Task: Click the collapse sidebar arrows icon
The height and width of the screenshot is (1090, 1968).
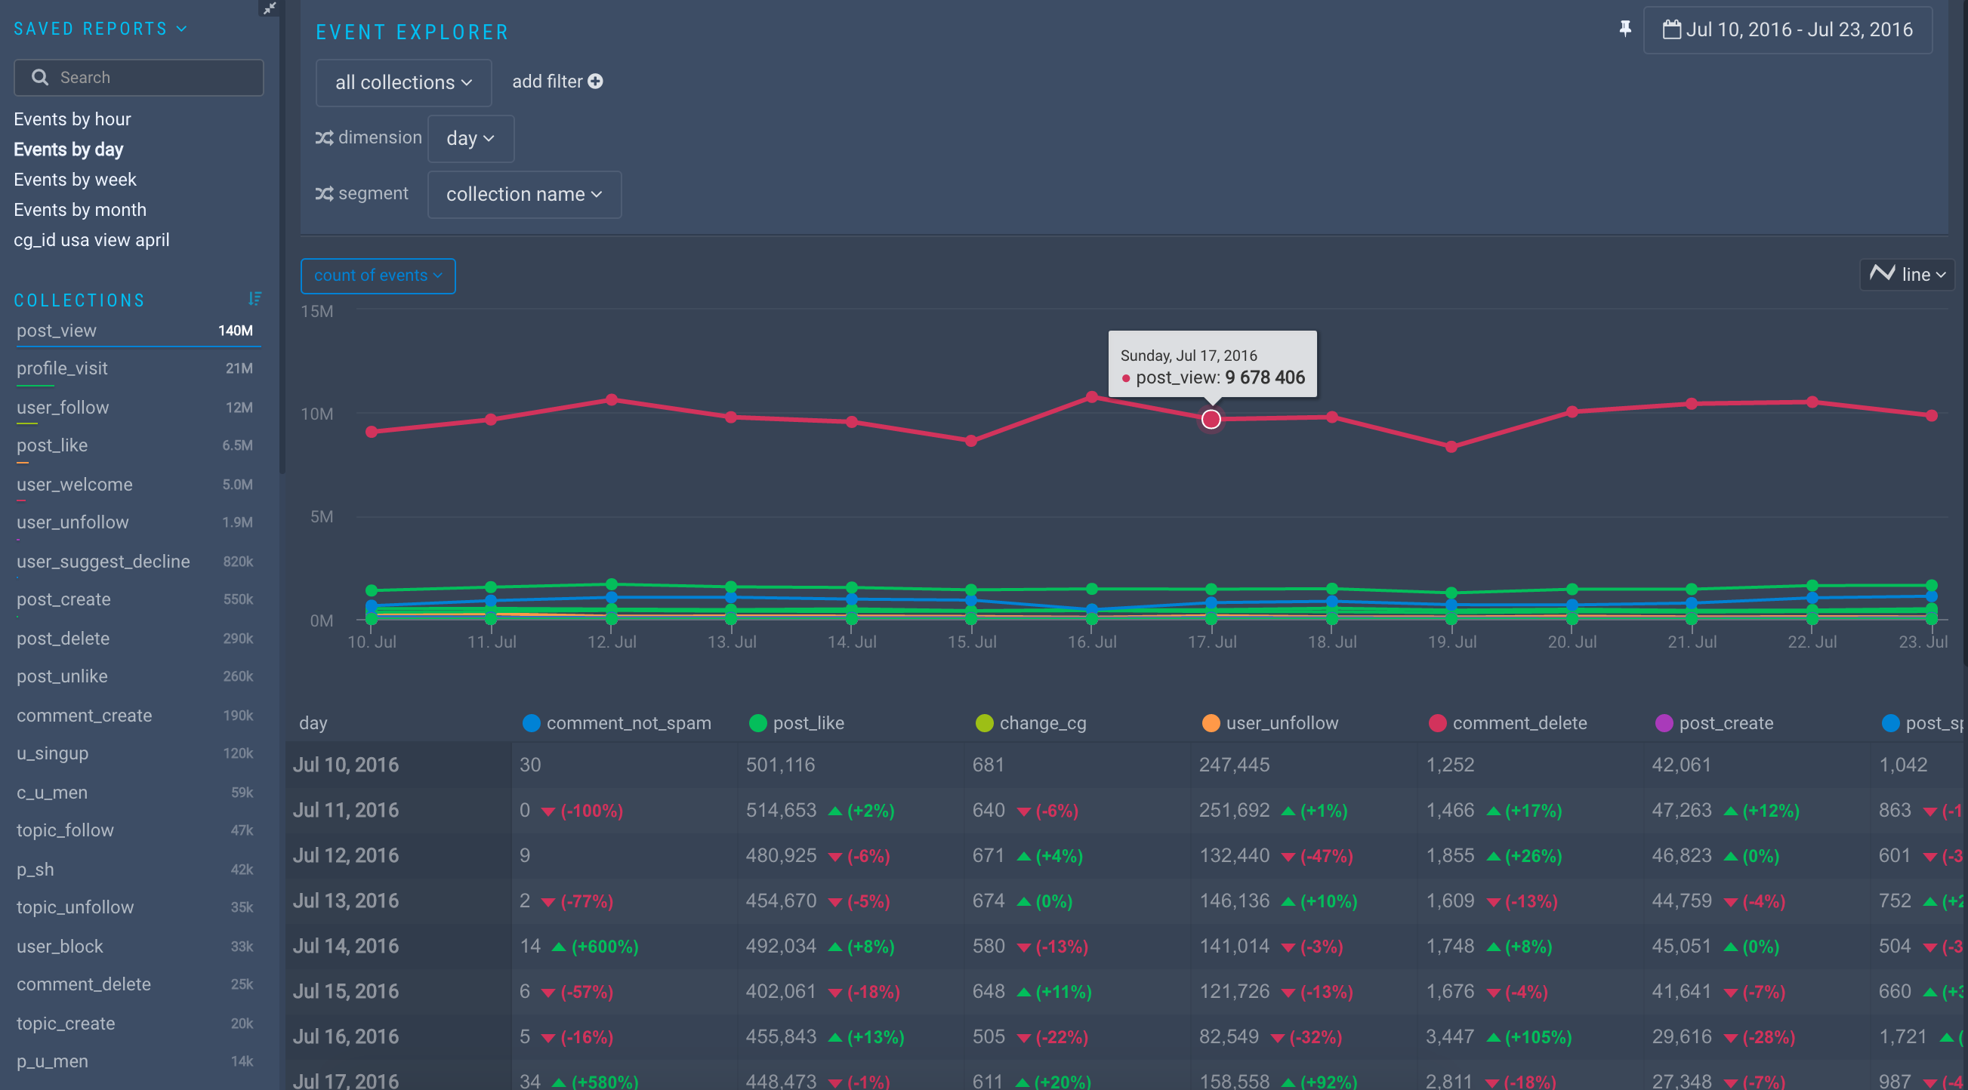Action: tap(269, 8)
